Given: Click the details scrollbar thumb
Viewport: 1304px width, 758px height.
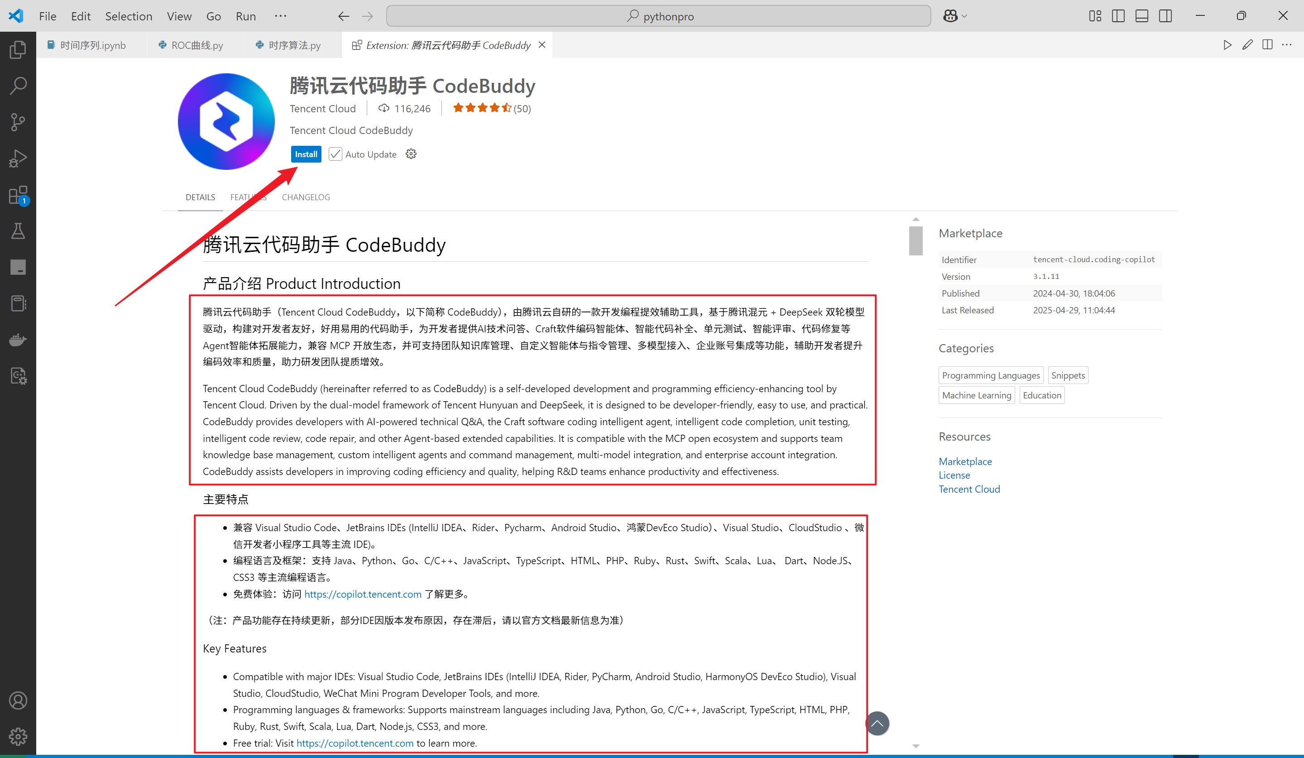Looking at the screenshot, I should coord(916,240).
